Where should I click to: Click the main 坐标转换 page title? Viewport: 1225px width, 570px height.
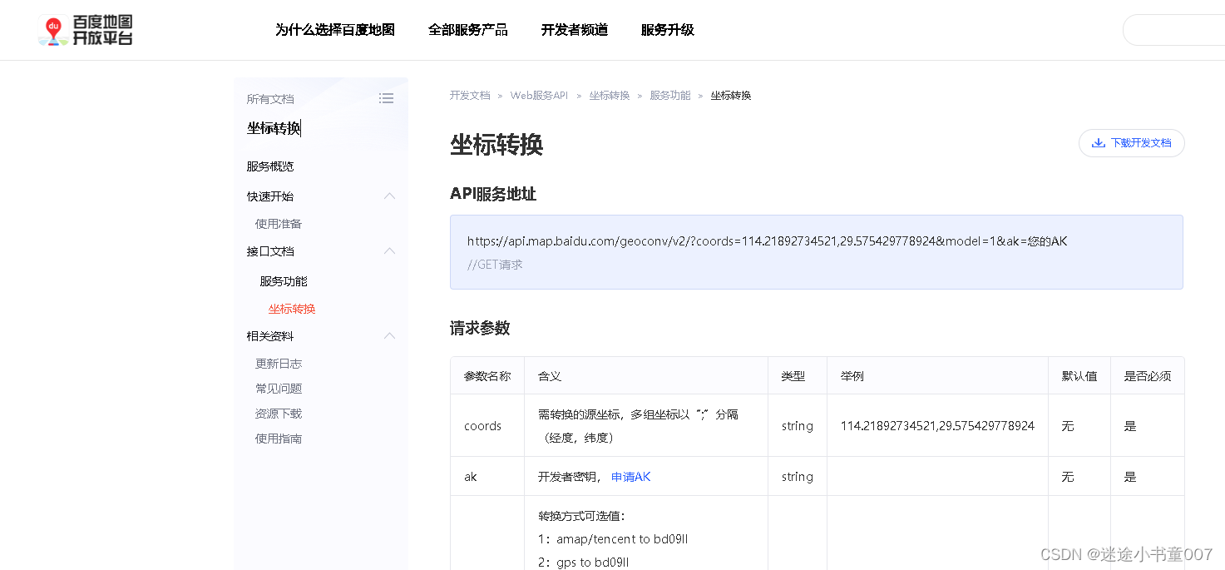click(496, 145)
